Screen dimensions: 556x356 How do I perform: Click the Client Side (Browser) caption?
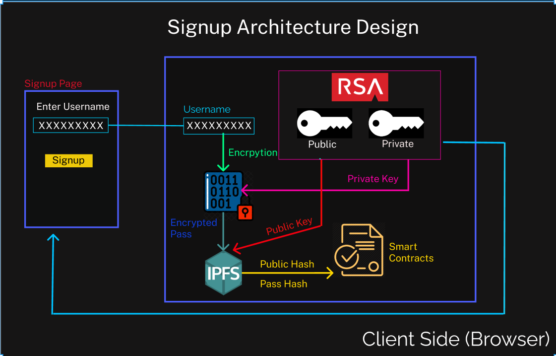coord(456,339)
